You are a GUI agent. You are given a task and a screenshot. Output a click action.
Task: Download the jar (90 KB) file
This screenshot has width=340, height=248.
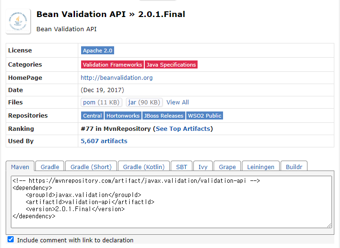(144, 103)
